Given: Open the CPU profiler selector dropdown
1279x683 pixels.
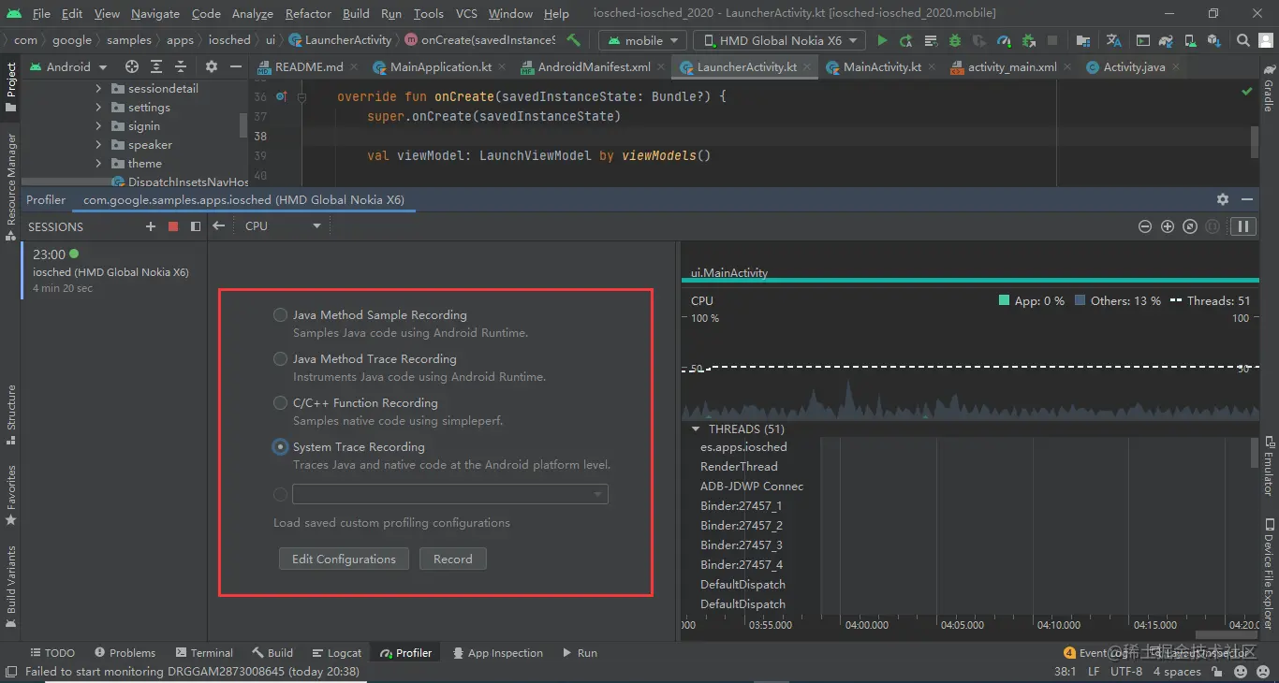Looking at the screenshot, I should point(283,226).
